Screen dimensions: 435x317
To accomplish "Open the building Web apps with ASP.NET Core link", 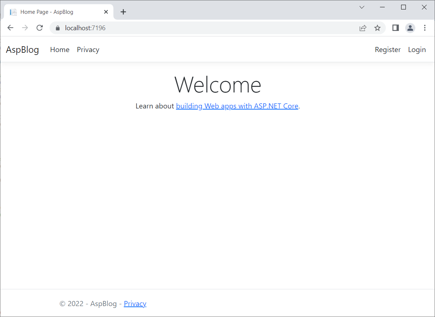I will [x=237, y=106].
